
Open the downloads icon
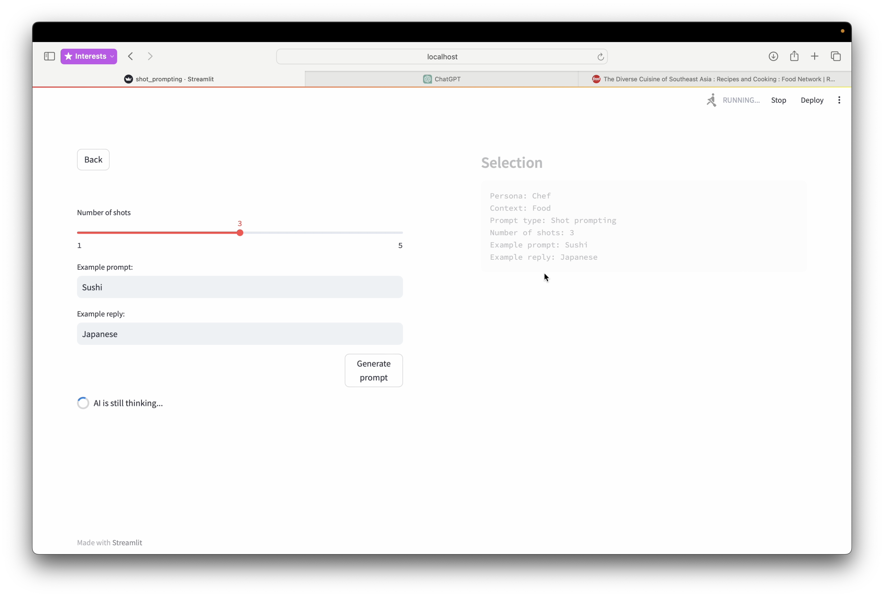[773, 56]
